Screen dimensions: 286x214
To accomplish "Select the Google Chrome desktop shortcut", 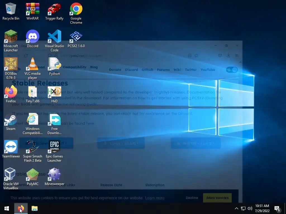I will (x=76, y=14).
